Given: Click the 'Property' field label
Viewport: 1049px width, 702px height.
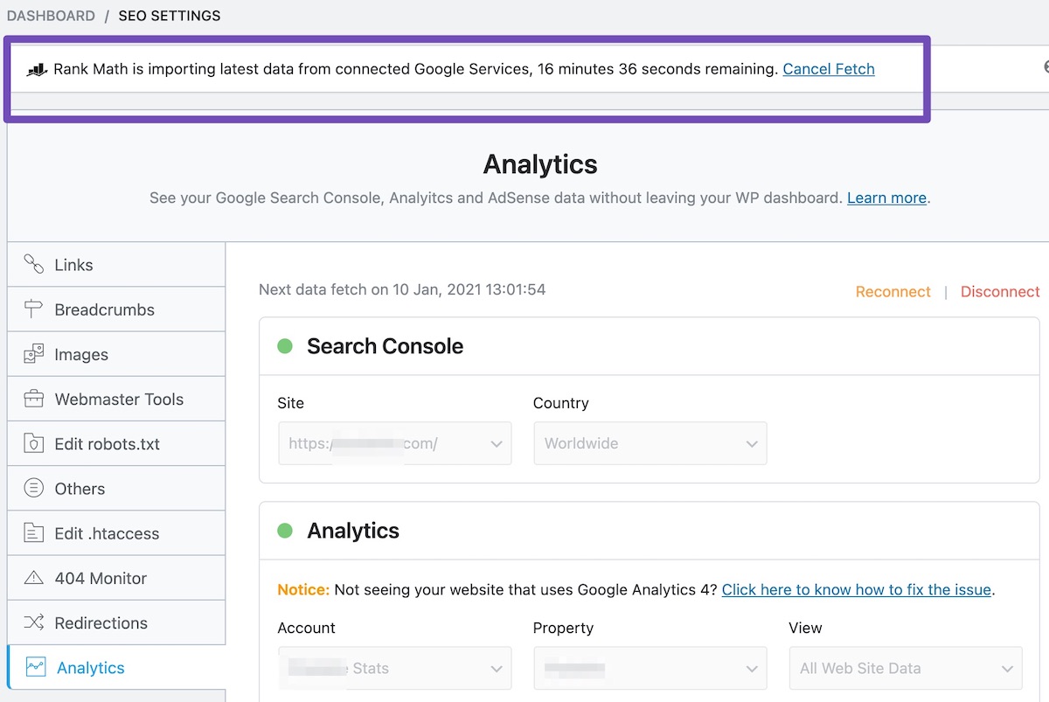Looking at the screenshot, I should tap(563, 628).
